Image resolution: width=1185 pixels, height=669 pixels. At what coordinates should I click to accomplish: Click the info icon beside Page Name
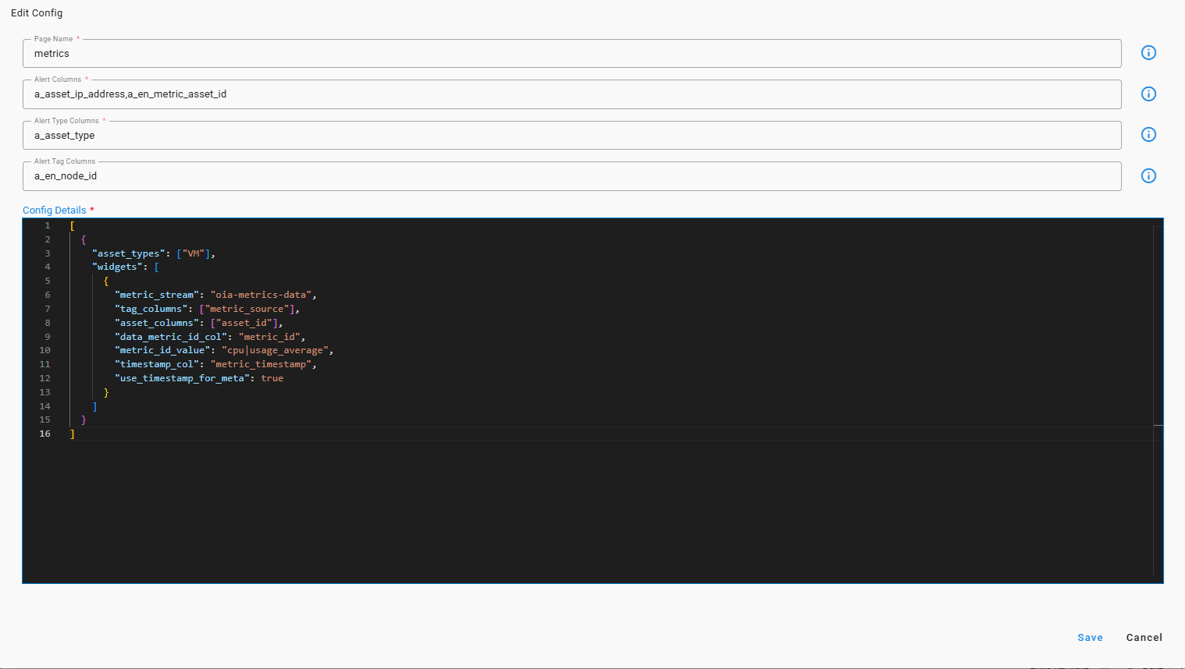(1148, 53)
